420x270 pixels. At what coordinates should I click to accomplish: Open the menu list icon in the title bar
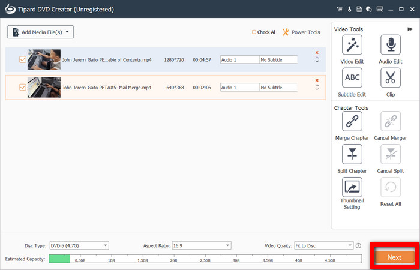380,9
